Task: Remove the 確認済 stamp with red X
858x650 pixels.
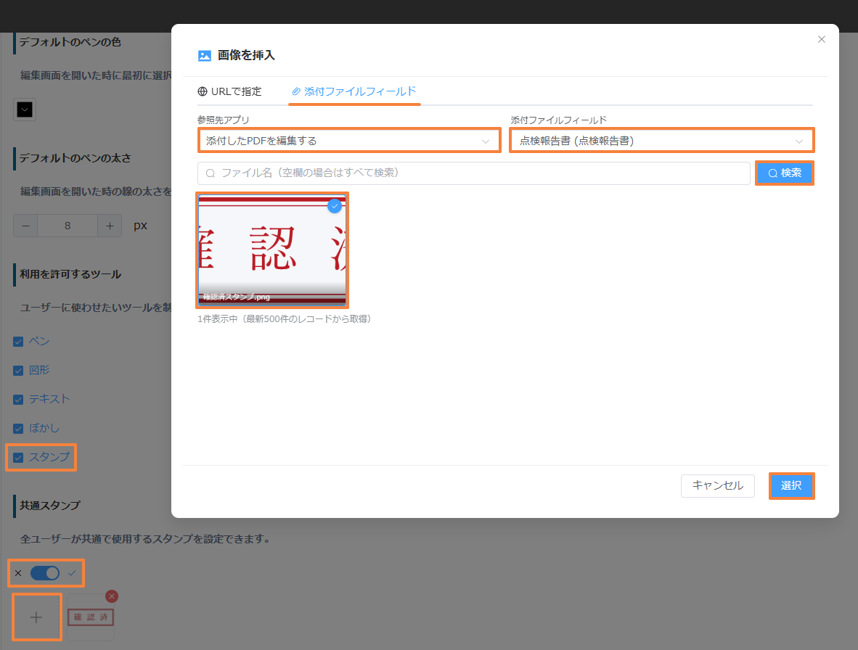Action: (112, 596)
